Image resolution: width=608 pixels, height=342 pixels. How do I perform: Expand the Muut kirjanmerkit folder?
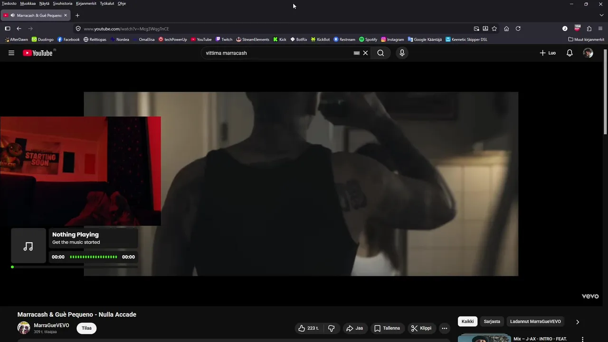tap(586, 39)
